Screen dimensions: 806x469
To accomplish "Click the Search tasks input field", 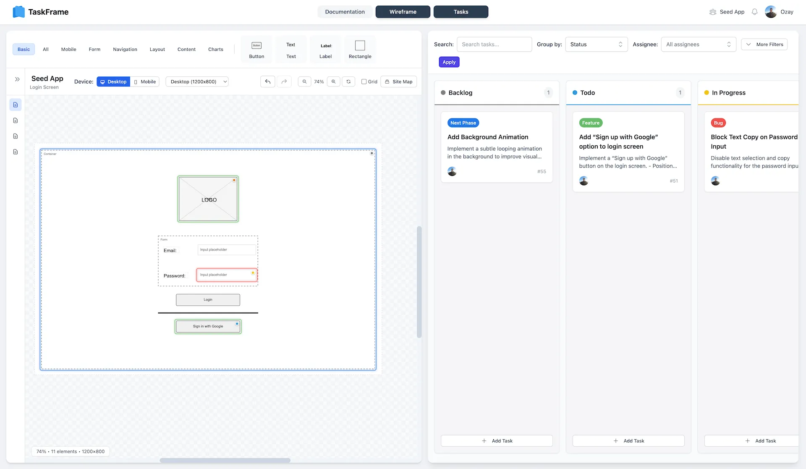I will [x=494, y=44].
